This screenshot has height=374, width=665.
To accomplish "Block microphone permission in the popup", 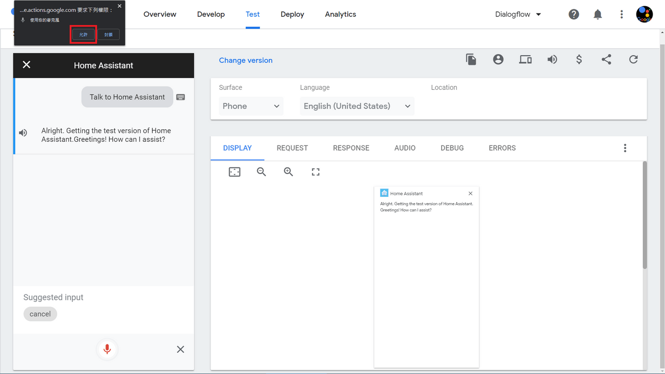I will 108,35.
